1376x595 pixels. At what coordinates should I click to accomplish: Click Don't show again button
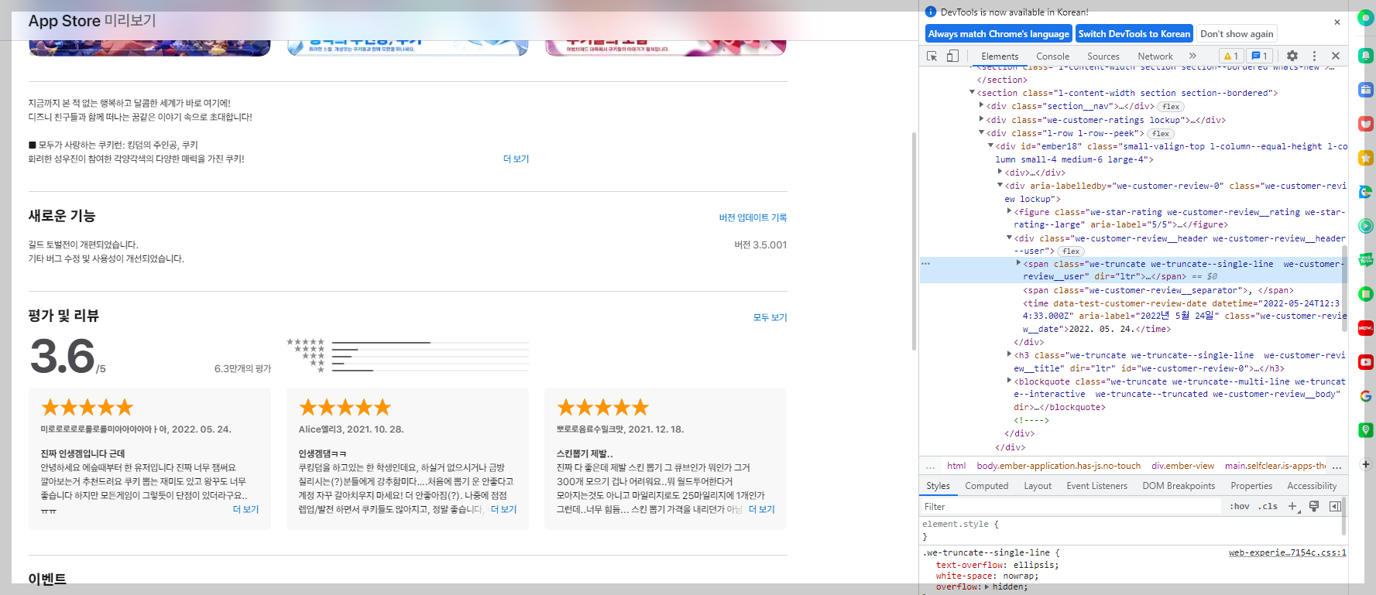click(1237, 34)
